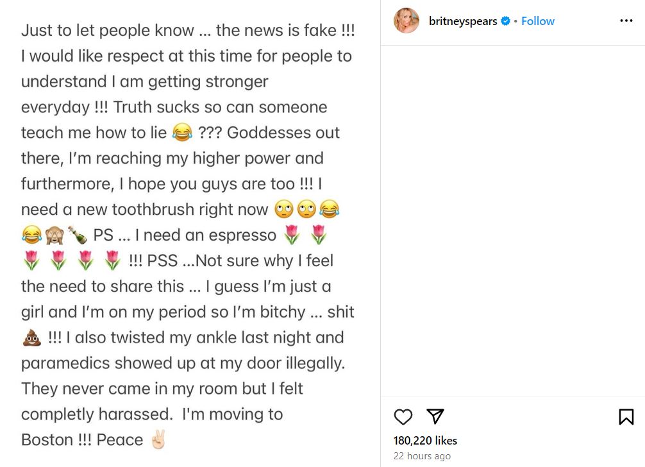This screenshot has width=645, height=467.
Task: Open the '22 hours ago' timestamp
Action: coord(422,456)
